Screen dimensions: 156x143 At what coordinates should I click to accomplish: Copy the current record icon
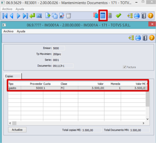pos(55,16)
